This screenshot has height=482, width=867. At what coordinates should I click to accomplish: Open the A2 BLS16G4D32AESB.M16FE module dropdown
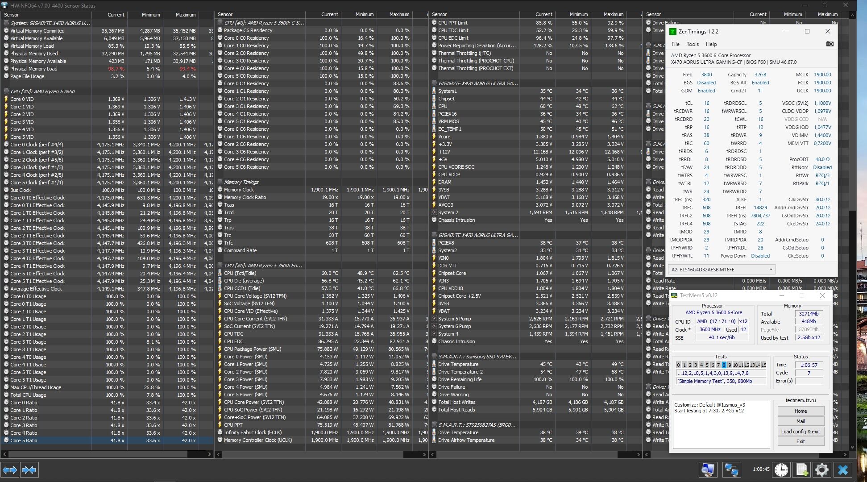722,270
